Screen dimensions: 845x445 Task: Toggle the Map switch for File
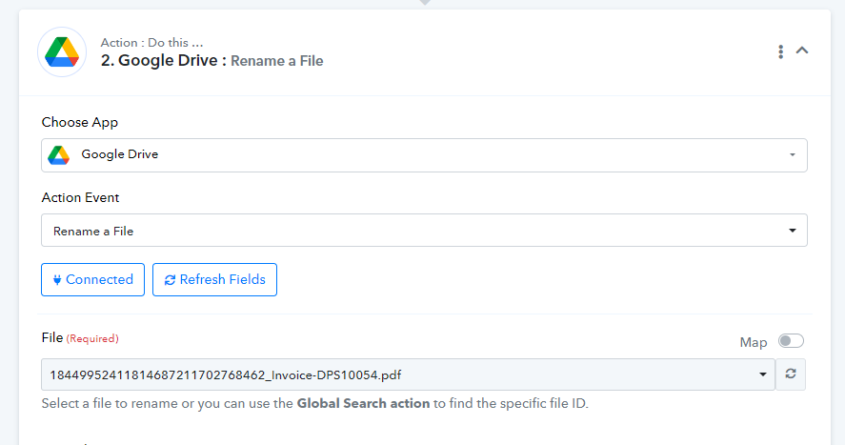click(x=791, y=341)
